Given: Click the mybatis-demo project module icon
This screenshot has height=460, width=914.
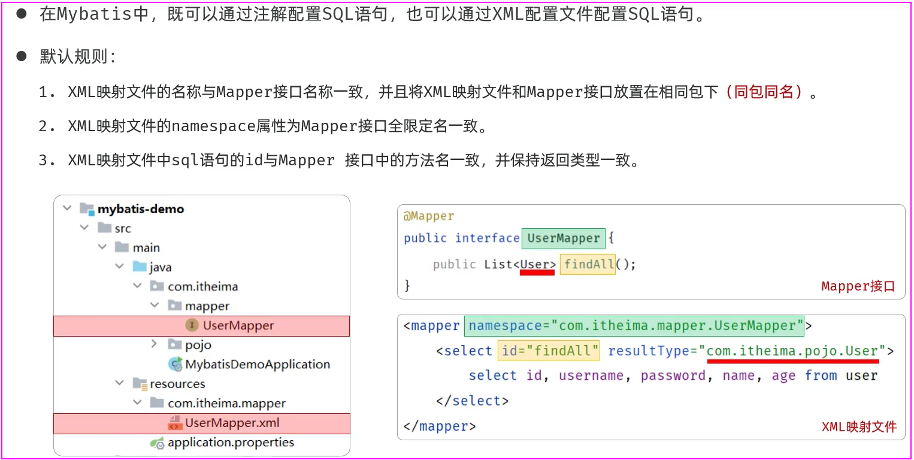Looking at the screenshot, I should [87, 209].
